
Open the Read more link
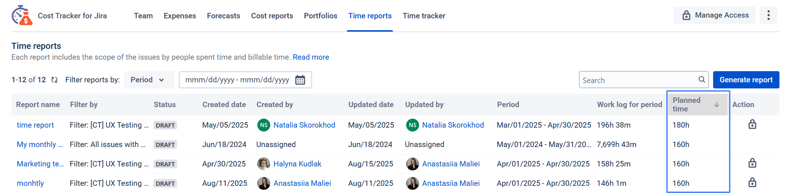pyautogui.click(x=311, y=57)
